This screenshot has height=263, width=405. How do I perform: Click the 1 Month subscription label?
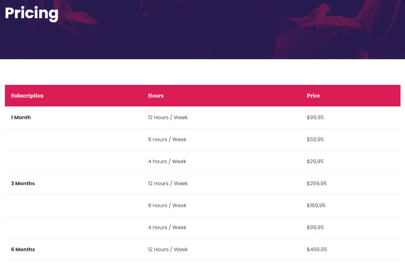point(21,117)
